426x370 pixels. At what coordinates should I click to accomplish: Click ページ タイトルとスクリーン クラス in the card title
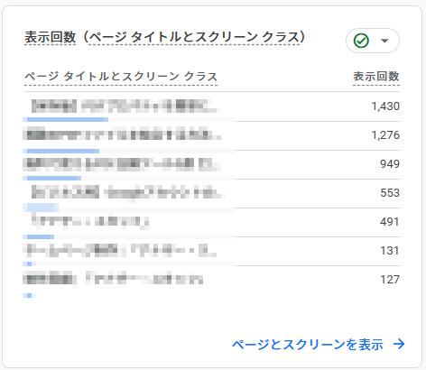pyautogui.click(x=194, y=37)
